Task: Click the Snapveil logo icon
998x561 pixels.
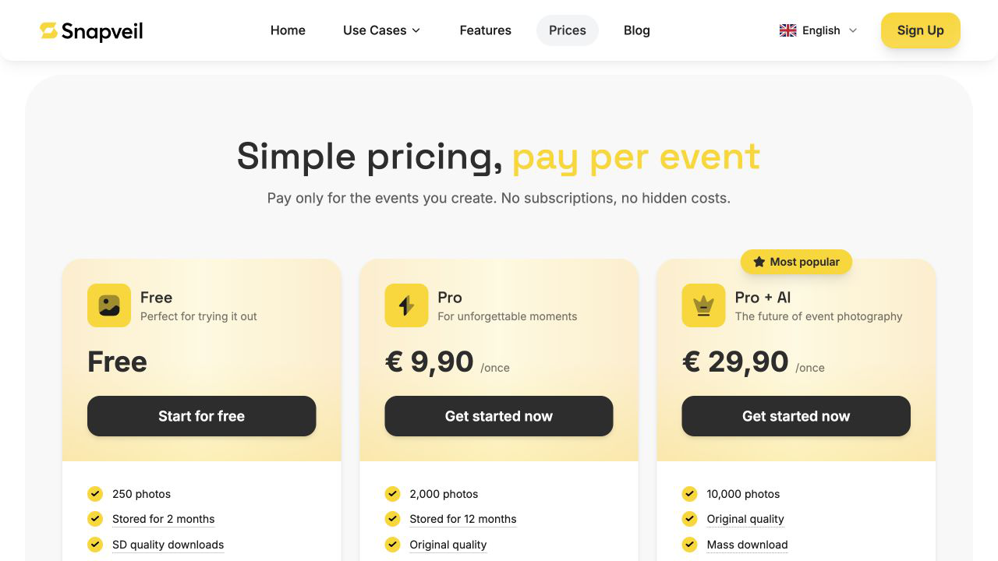Action: pyautogui.click(x=48, y=30)
